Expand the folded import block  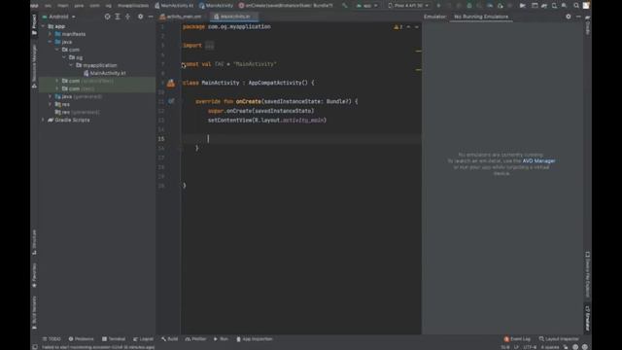point(210,46)
